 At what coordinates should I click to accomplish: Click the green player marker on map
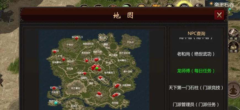point(97,68)
